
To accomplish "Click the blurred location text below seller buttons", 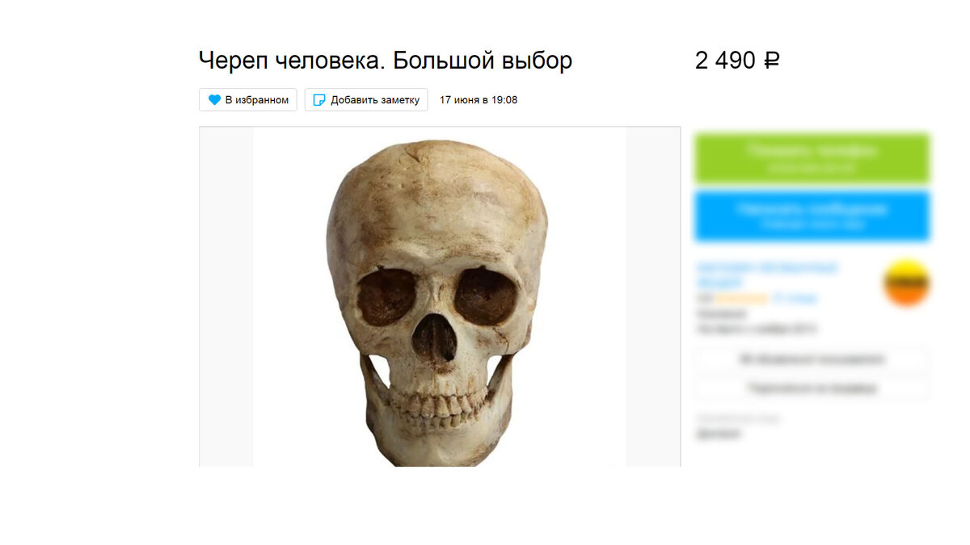I will [718, 434].
